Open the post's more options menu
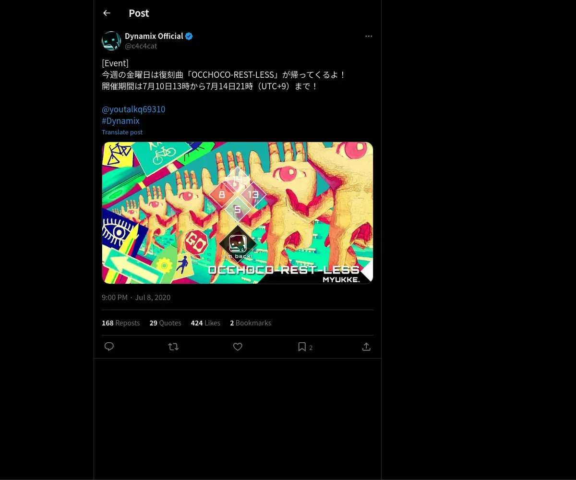The height and width of the screenshot is (480, 576). coord(369,36)
